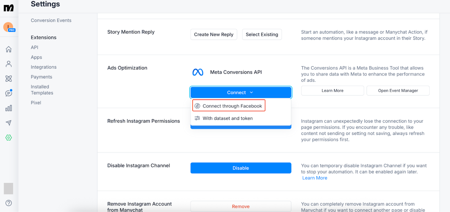The height and width of the screenshot is (212, 450).
Task: Click the profile avatar with PRO badge
Action: (x=8, y=27)
